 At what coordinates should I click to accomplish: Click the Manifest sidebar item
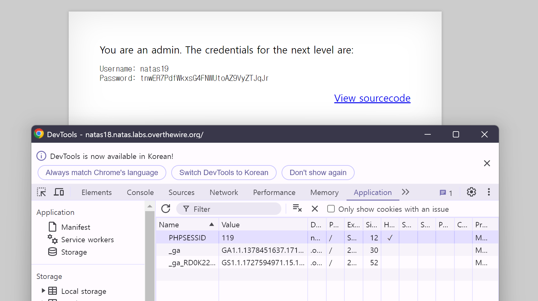[76, 227]
